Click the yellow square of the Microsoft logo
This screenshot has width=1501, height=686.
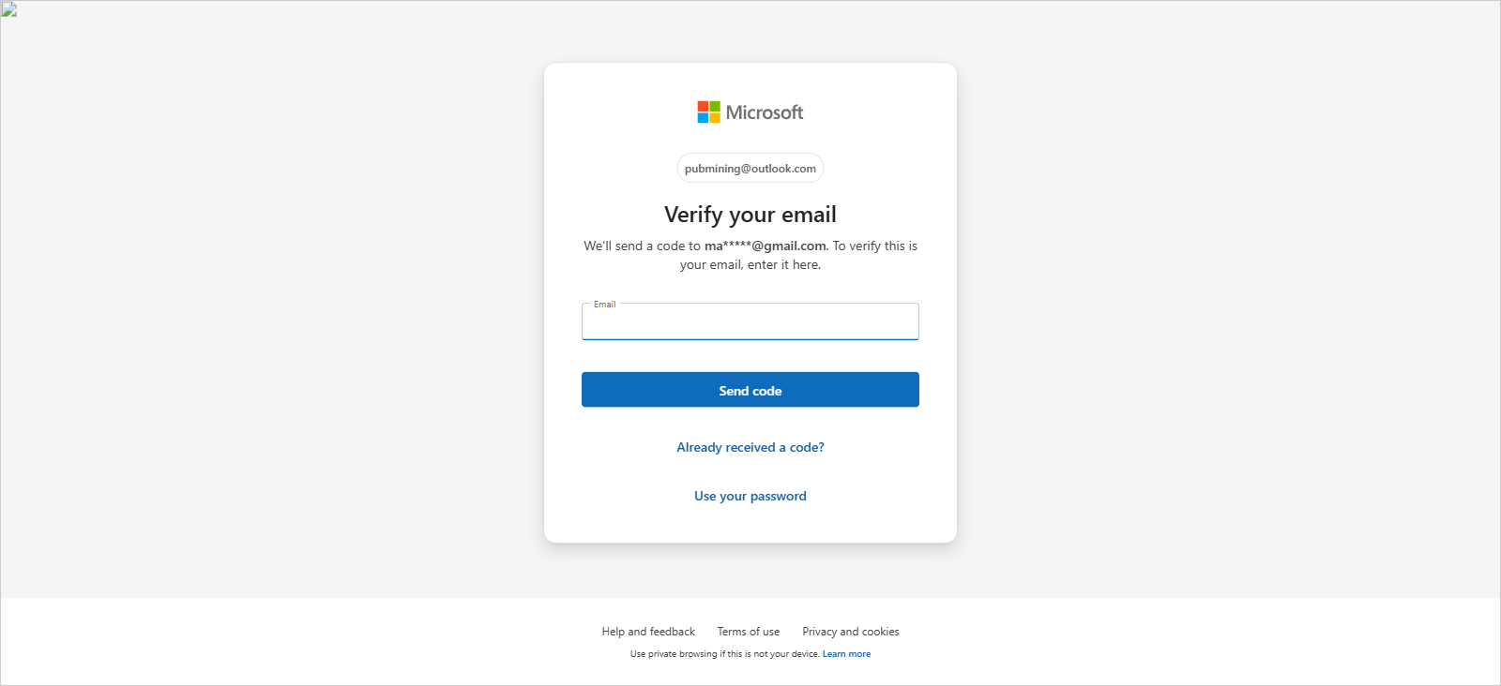pos(715,118)
